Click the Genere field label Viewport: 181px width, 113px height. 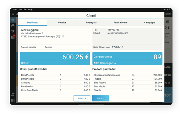pyautogui.click(x=48, y=47)
